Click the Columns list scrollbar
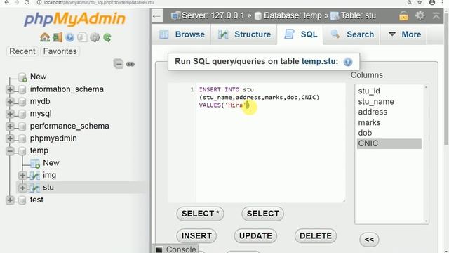The width and height of the screenshot is (449, 253). pyautogui.click(x=426, y=154)
